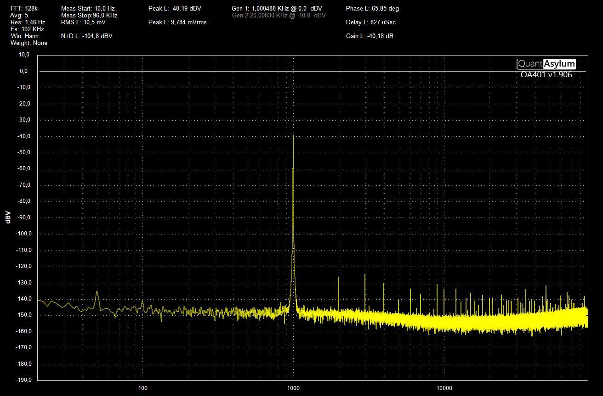The width and height of the screenshot is (603, 396).
Task: Click the Res: 1,46 Hz label
Action: [28, 22]
